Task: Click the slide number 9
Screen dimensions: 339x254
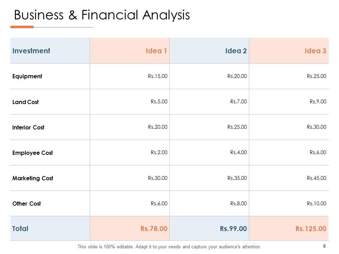Action: 324,246
